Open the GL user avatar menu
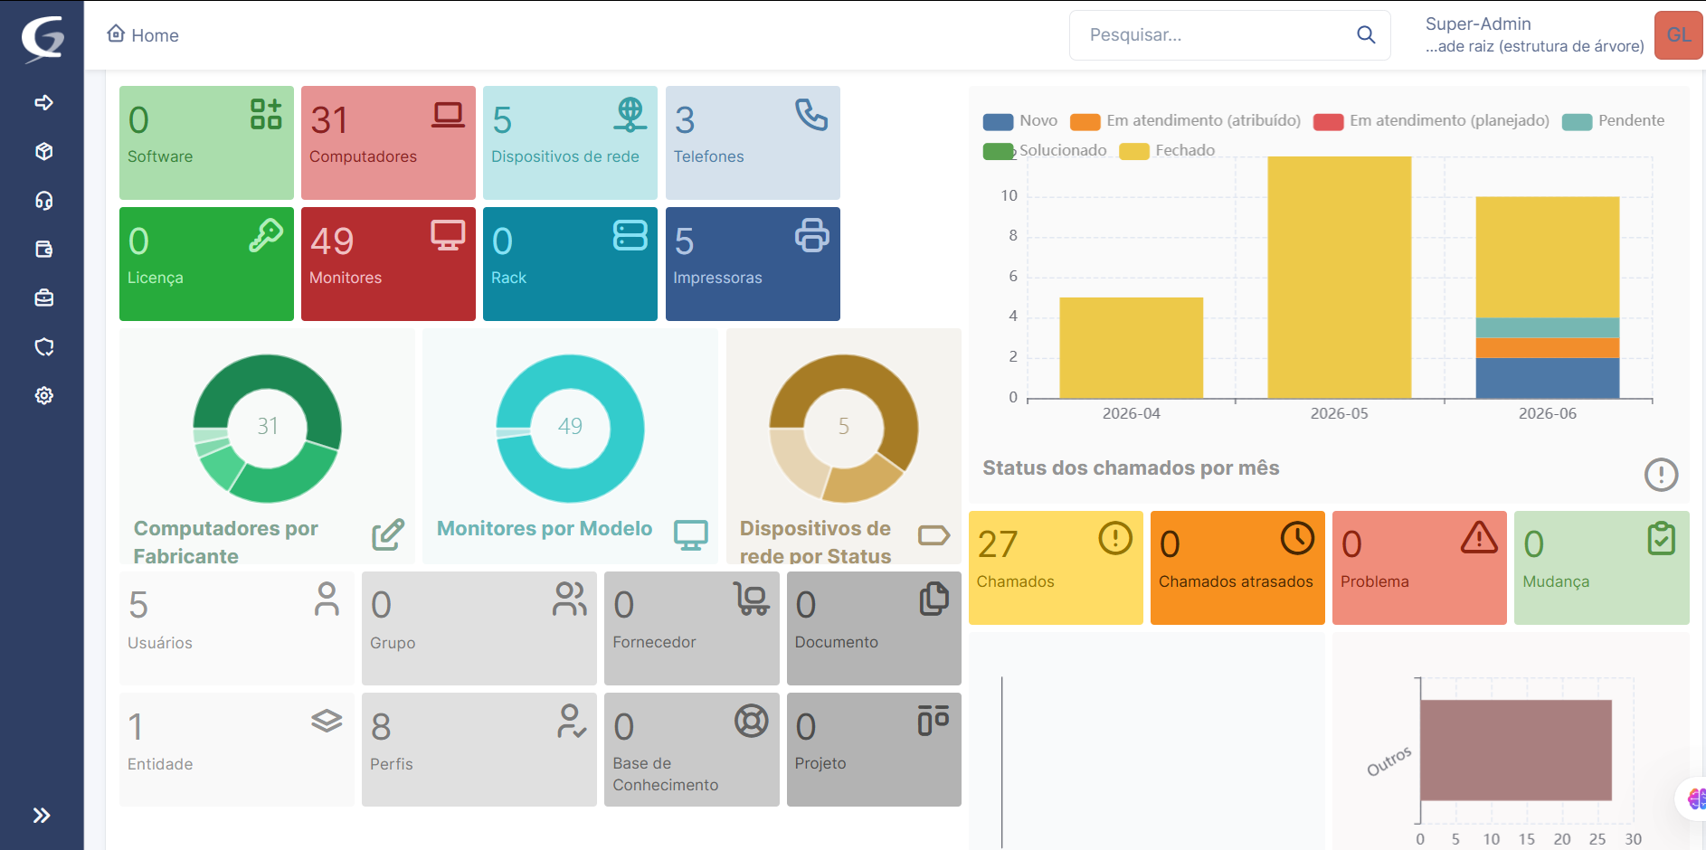 (x=1679, y=35)
